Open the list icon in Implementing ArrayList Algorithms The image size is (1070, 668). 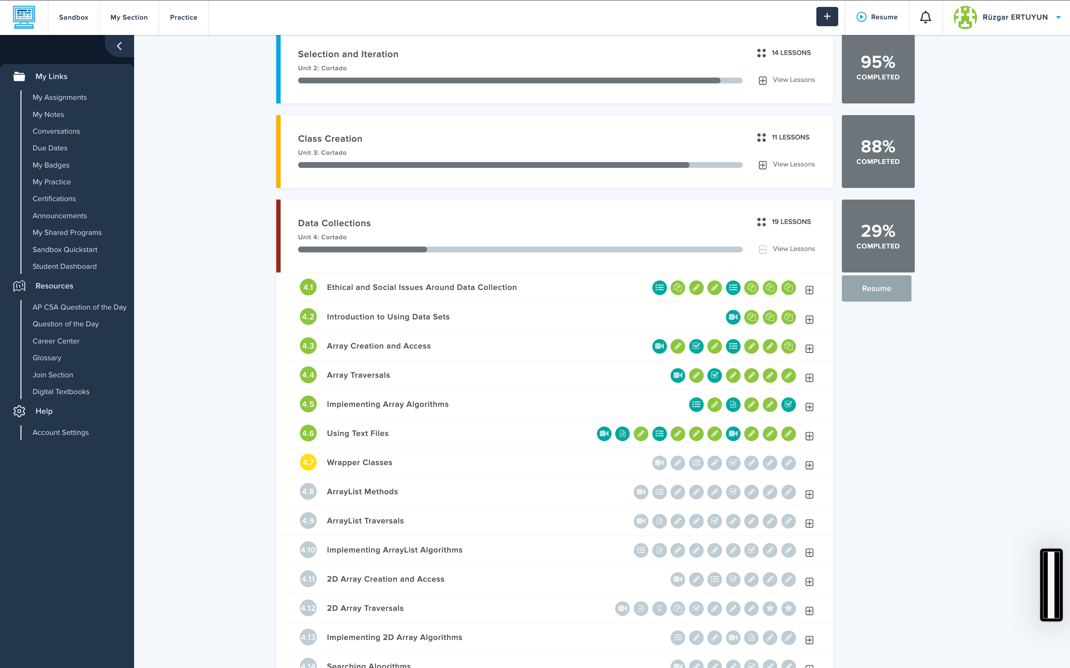tap(641, 550)
